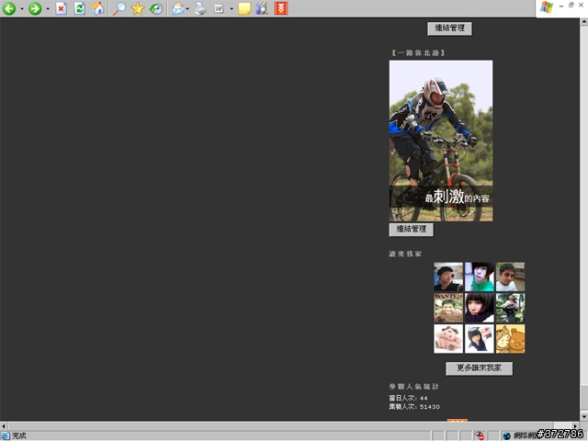Screen dimensions: 588x441
Task: Open the Mail icon dropdown arrow
Action: pyautogui.click(x=187, y=8)
